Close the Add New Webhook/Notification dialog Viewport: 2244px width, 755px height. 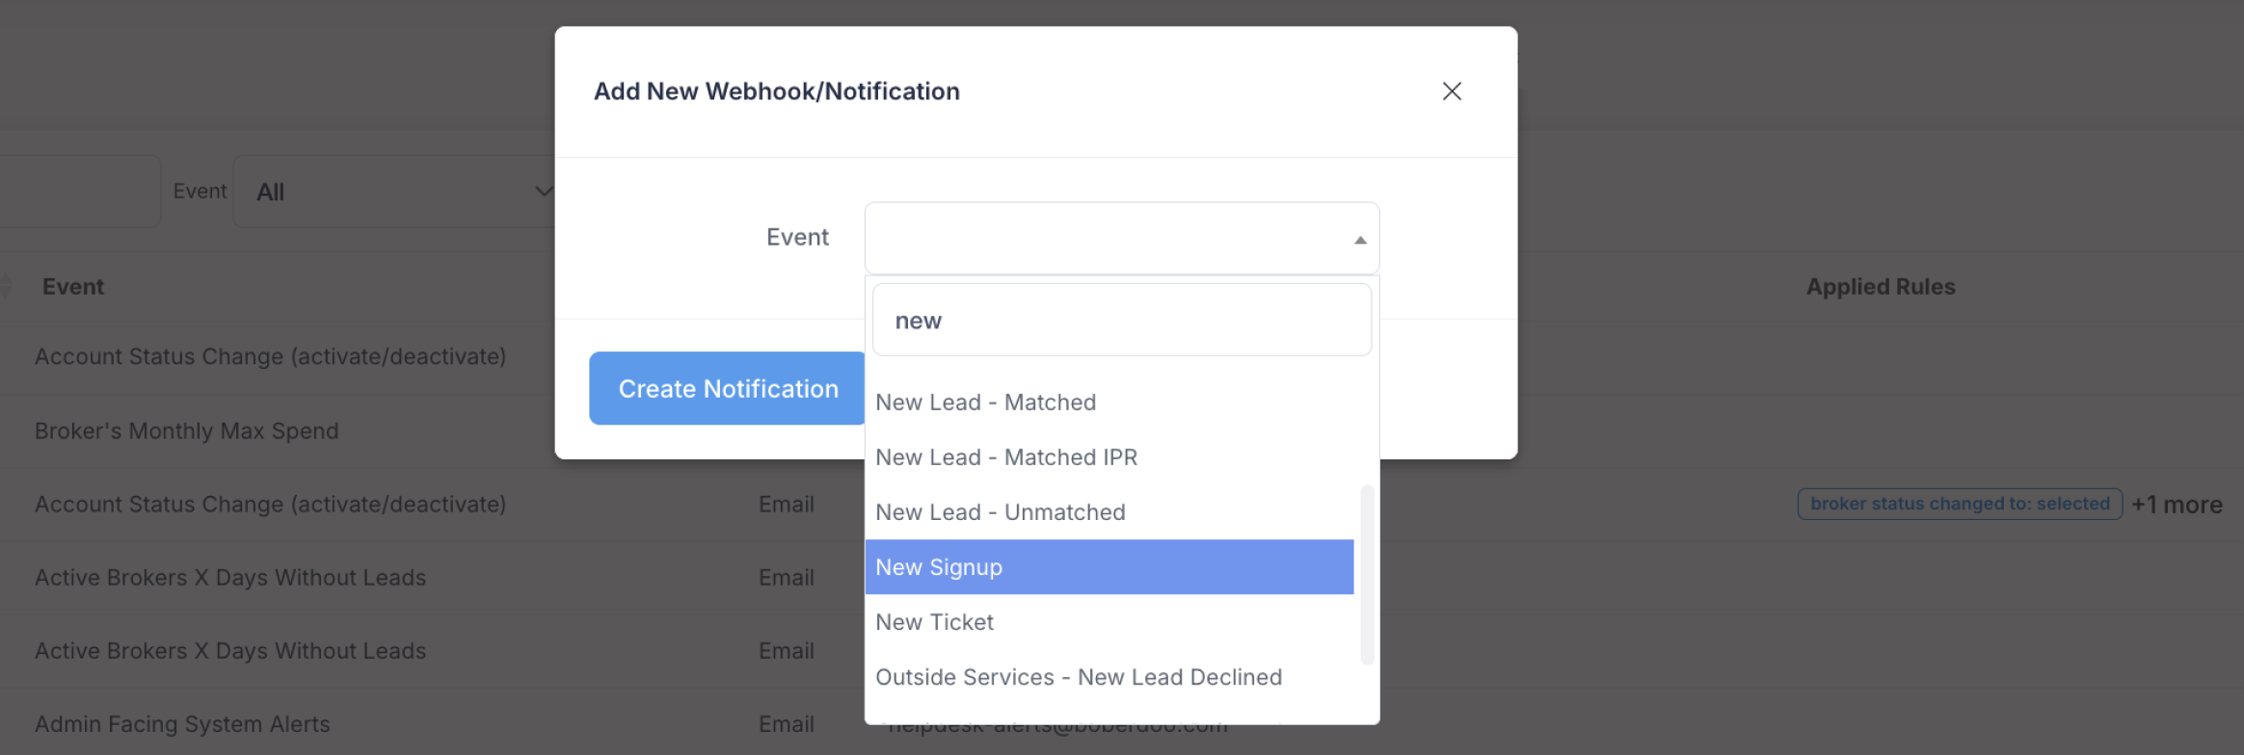pyautogui.click(x=1451, y=91)
